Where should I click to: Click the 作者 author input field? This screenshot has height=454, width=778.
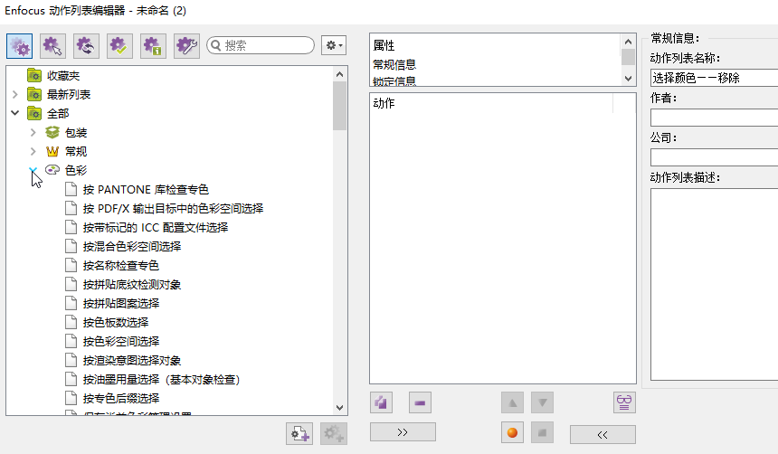click(x=714, y=118)
